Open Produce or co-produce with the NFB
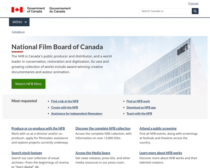The image size is (210, 168). click(x=38, y=128)
